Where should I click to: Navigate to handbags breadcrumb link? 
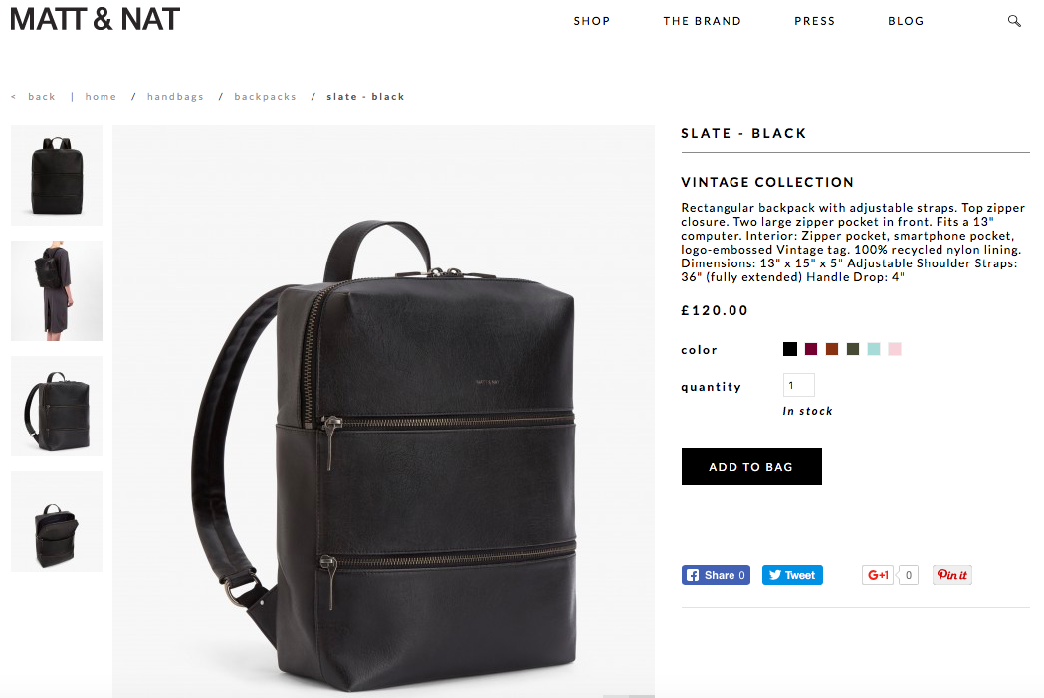(175, 97)
